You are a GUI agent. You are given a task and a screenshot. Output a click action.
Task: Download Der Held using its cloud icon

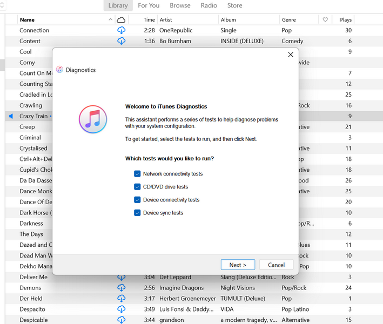pos(121,299)
